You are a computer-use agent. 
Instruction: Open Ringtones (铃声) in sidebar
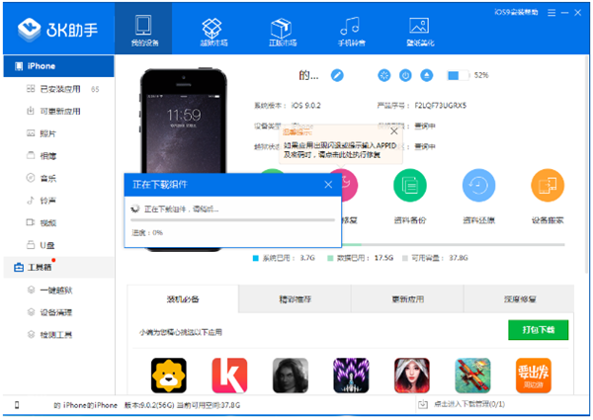pyautogui.click(x=58, y=201)
